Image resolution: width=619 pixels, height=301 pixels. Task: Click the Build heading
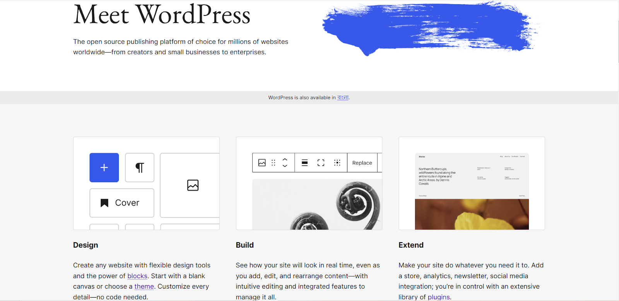click(x=245, y=245)
